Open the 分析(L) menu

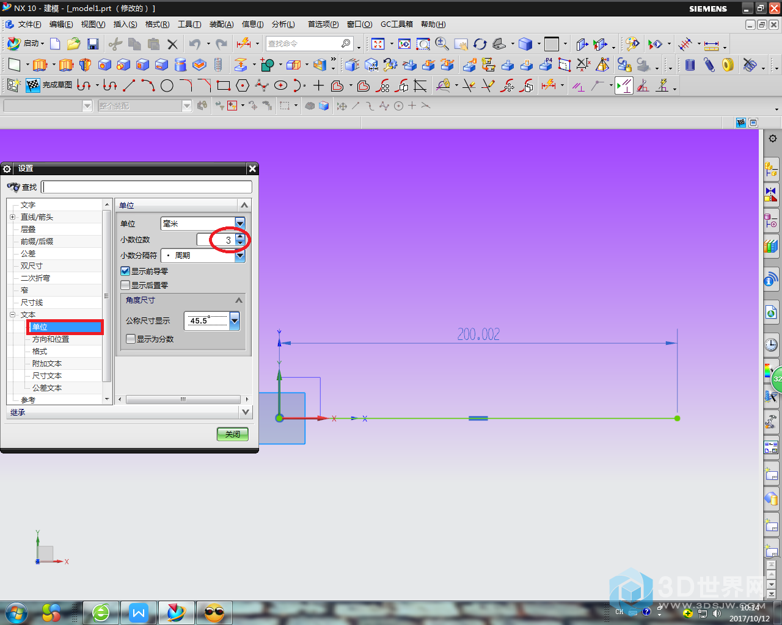283,24
